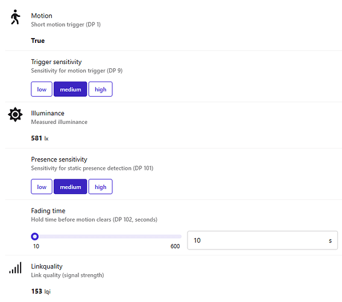
Task: Click the Presence sensitivity heading
Action: click(59, 159)
